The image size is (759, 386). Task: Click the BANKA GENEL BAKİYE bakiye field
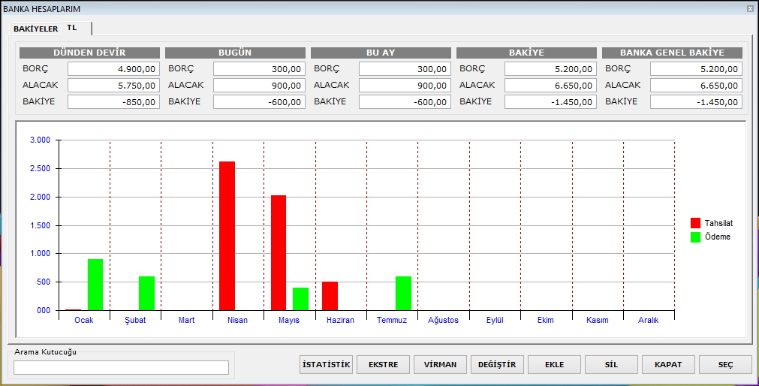[x=696, y=102]
